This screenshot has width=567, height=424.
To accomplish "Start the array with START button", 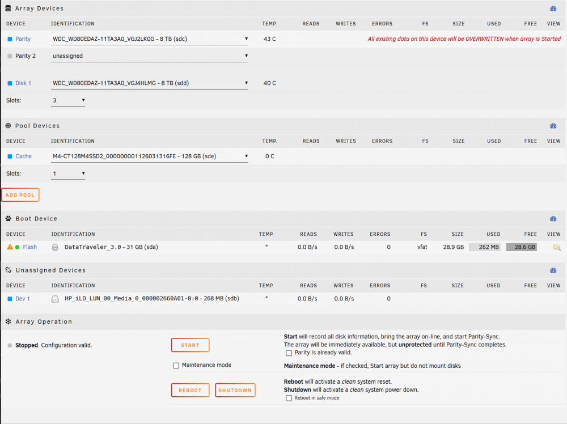I will pyautogui.click(x=190, y=345).
